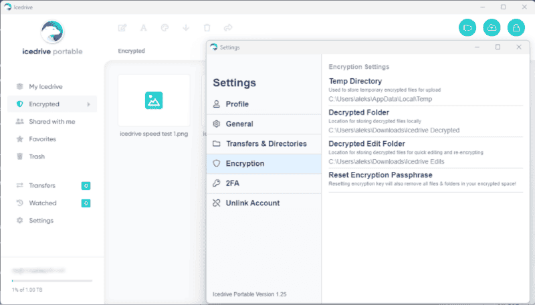Click the teal lock button
535x305 pixels.
point(516,27)
